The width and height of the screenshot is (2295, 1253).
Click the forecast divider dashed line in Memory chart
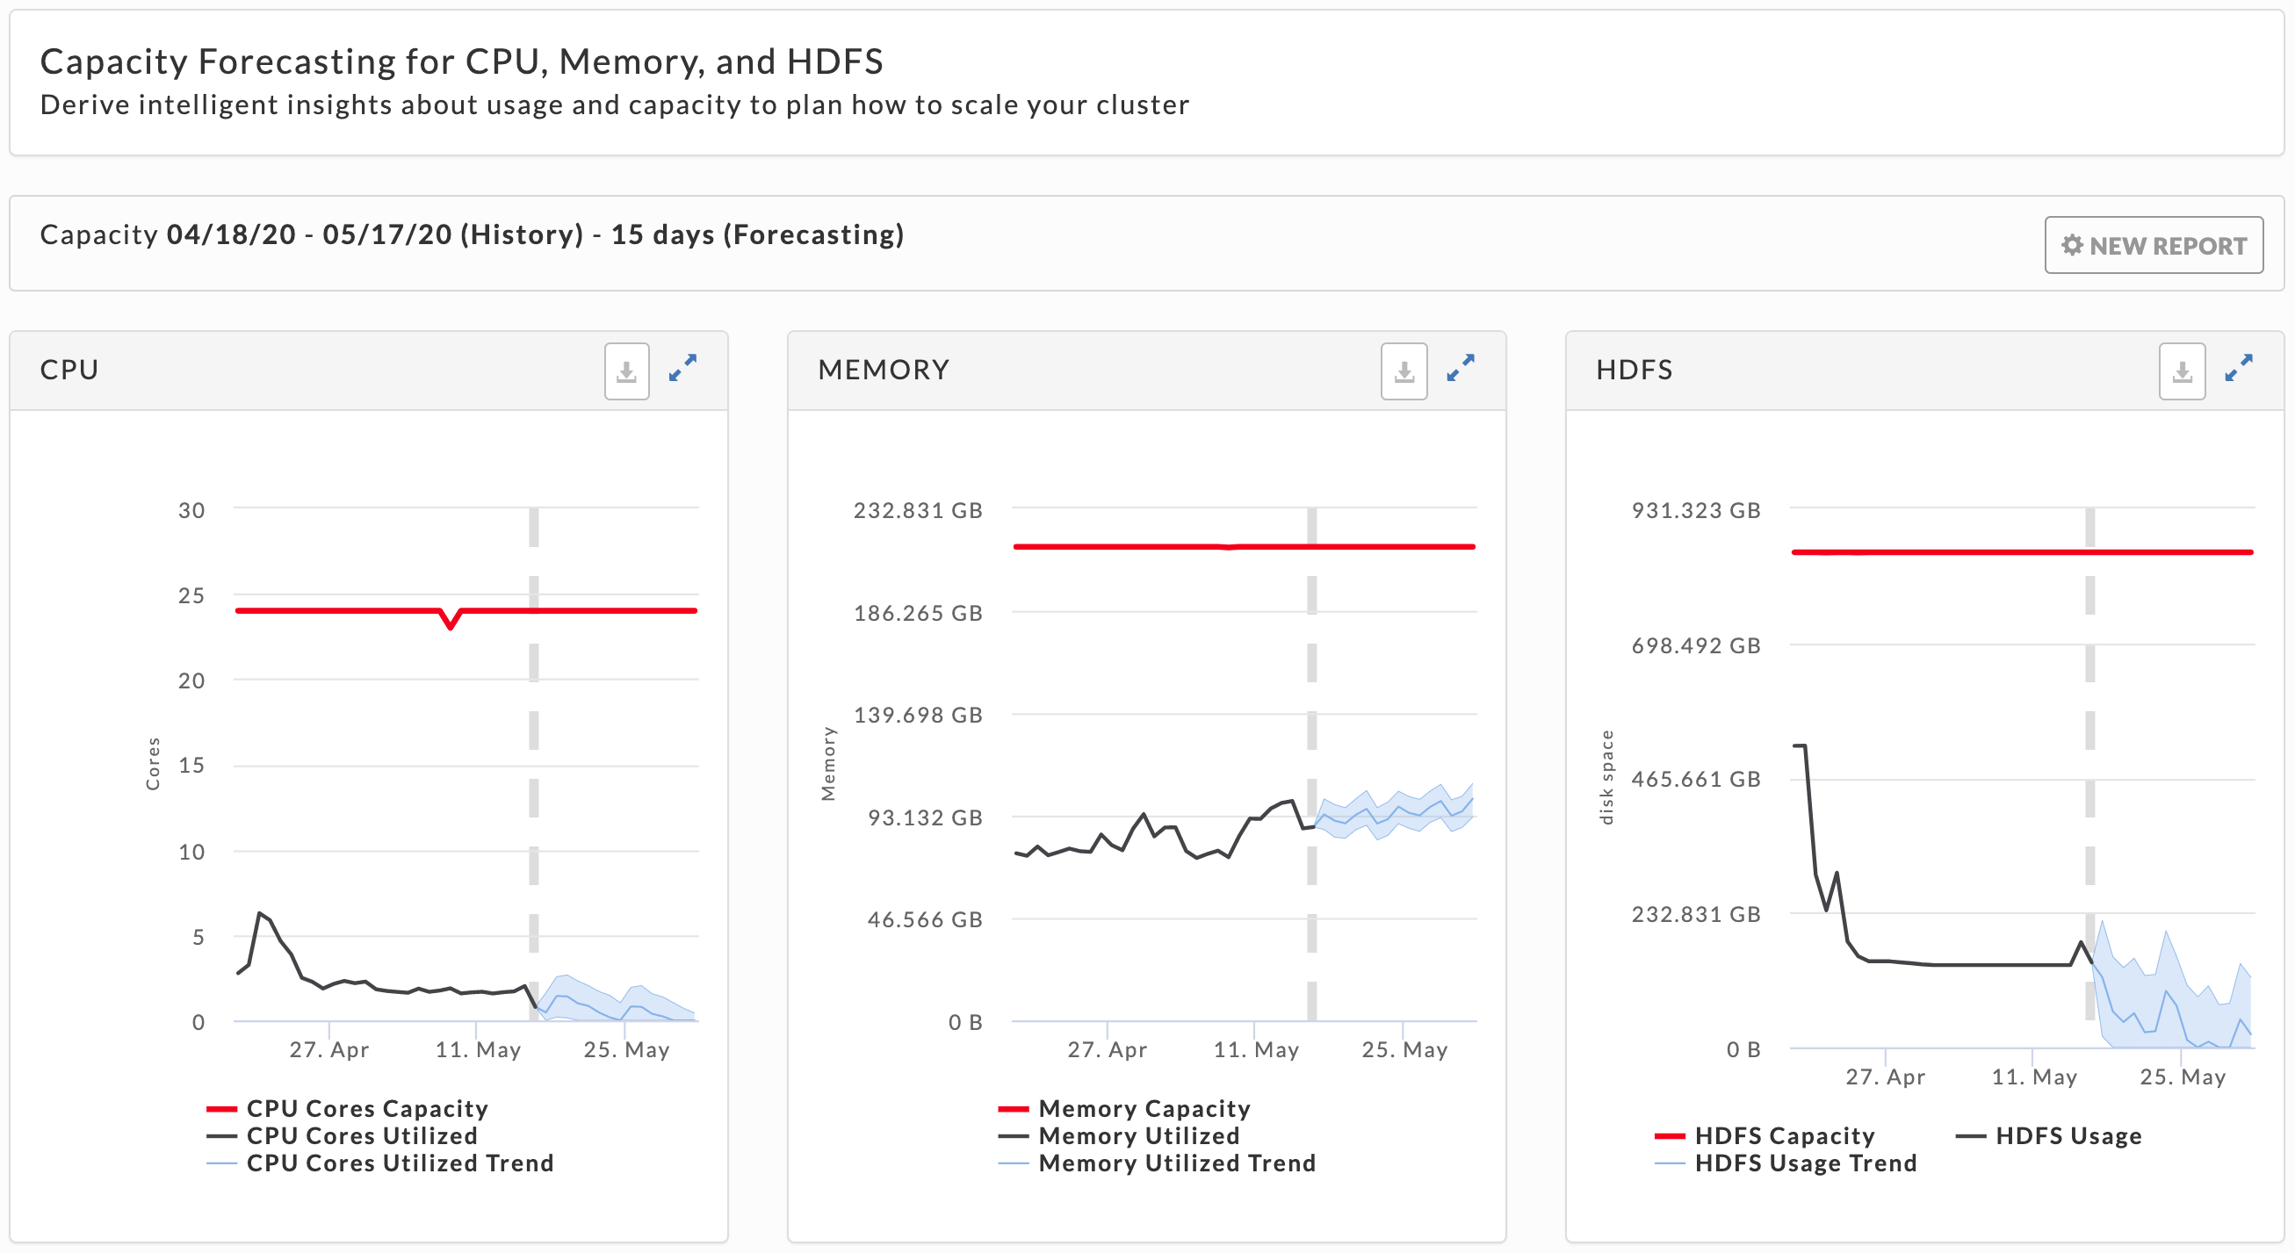pyautogui.click(x=1311, y=731)
